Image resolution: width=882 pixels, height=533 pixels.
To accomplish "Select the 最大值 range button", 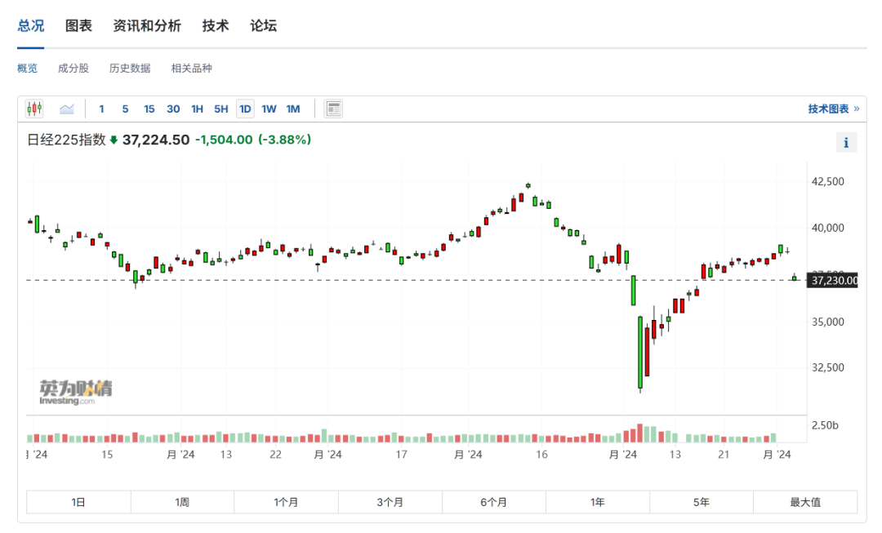I will coord(804,502).
